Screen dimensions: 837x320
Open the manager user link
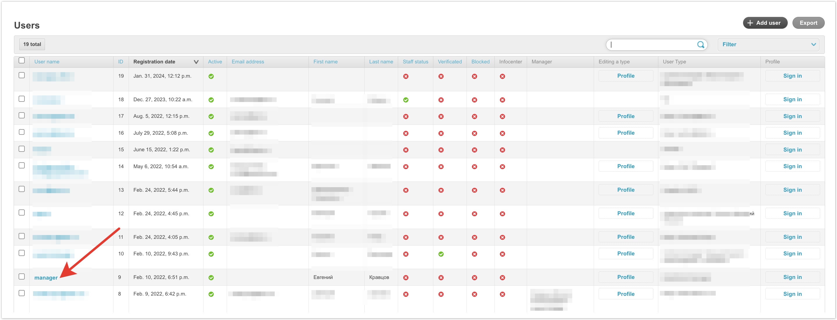pyautogui.click(x=46, y=278)
